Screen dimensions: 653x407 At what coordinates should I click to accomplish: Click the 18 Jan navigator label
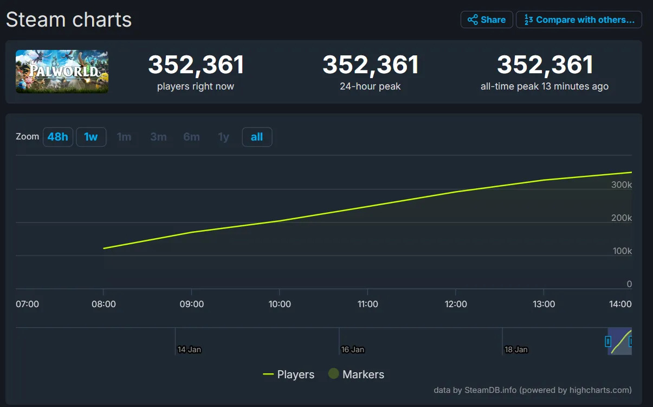click(516, 349)
